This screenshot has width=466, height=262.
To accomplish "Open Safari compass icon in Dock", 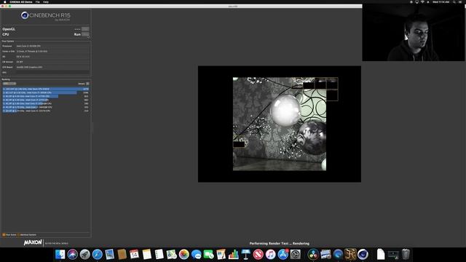I will pos(97,255).
